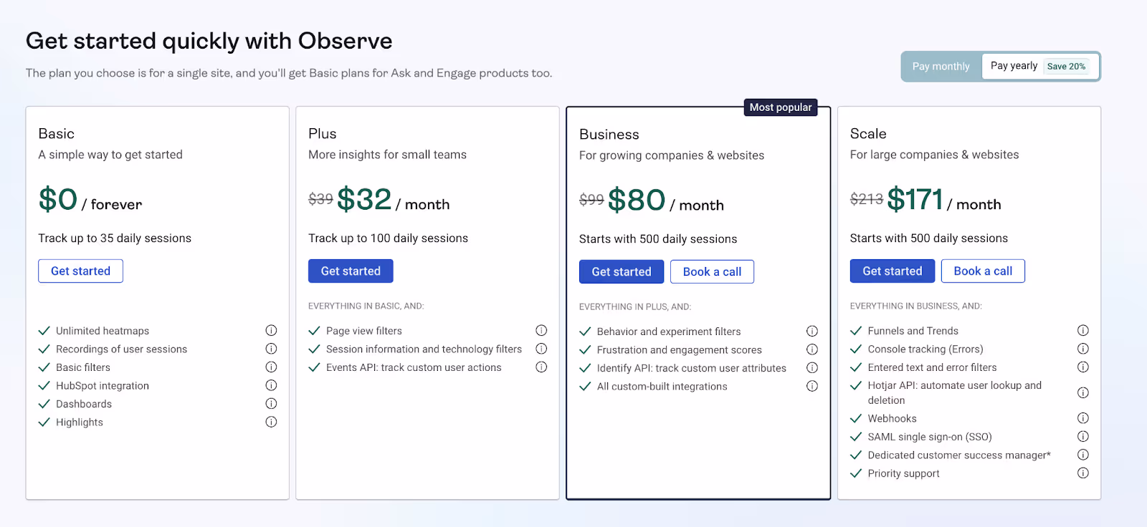
Task: Choose Get started under Business plan
Action: pos(622,271)
